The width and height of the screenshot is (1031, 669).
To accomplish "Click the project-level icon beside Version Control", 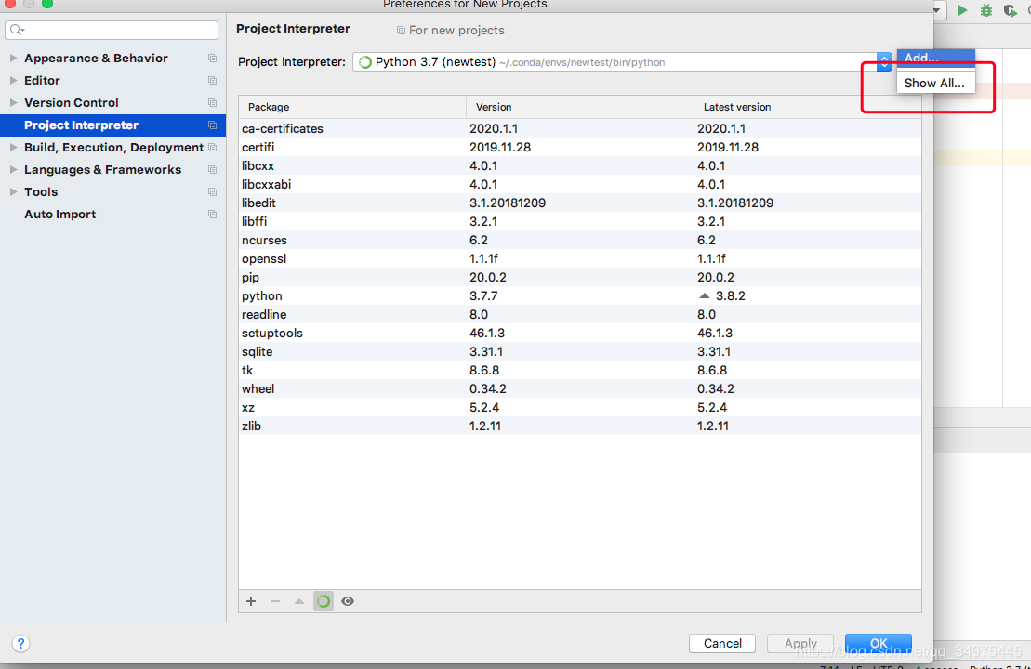I will (212, 102).
